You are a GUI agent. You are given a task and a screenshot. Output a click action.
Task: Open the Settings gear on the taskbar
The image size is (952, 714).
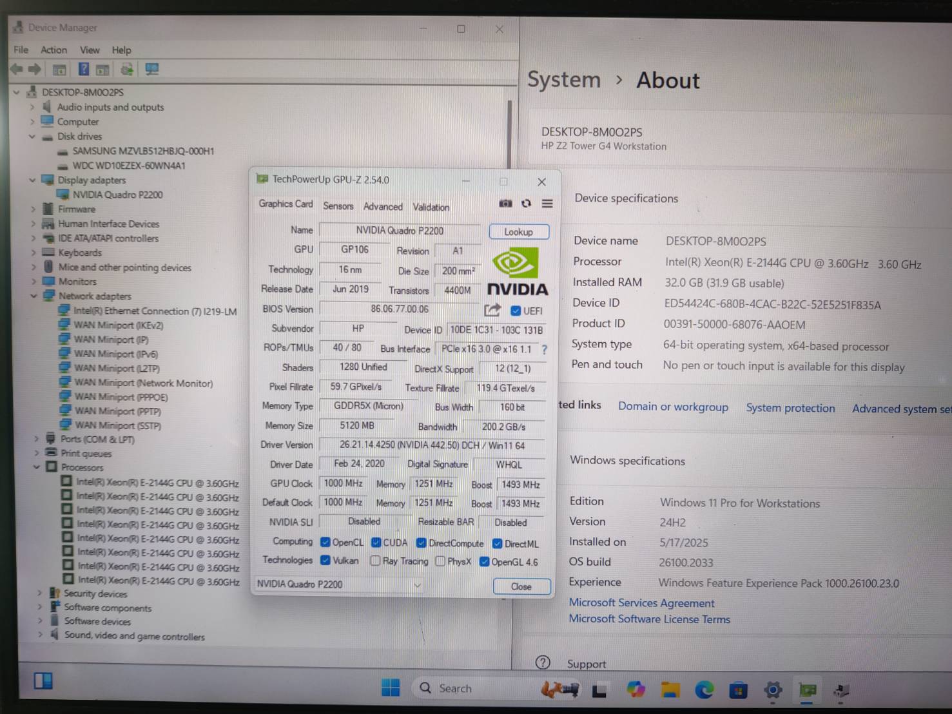tap(772, 691)
